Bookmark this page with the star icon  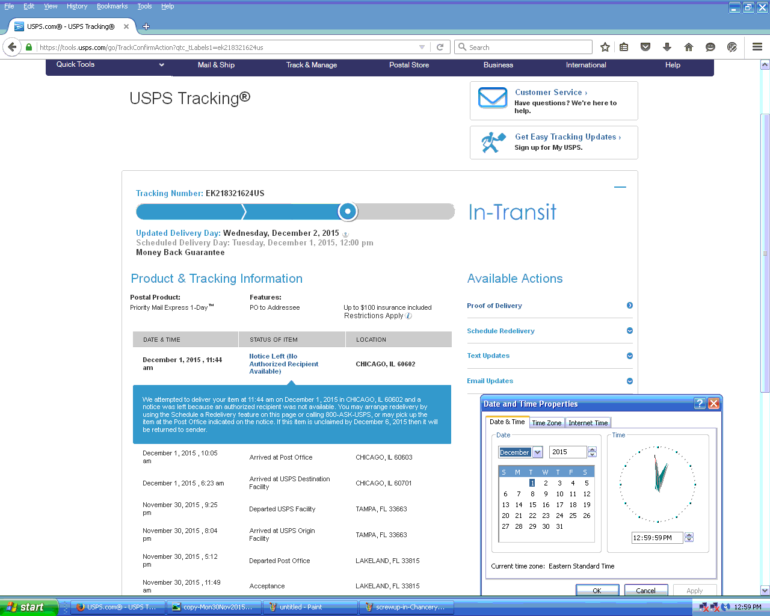(605, 47)
